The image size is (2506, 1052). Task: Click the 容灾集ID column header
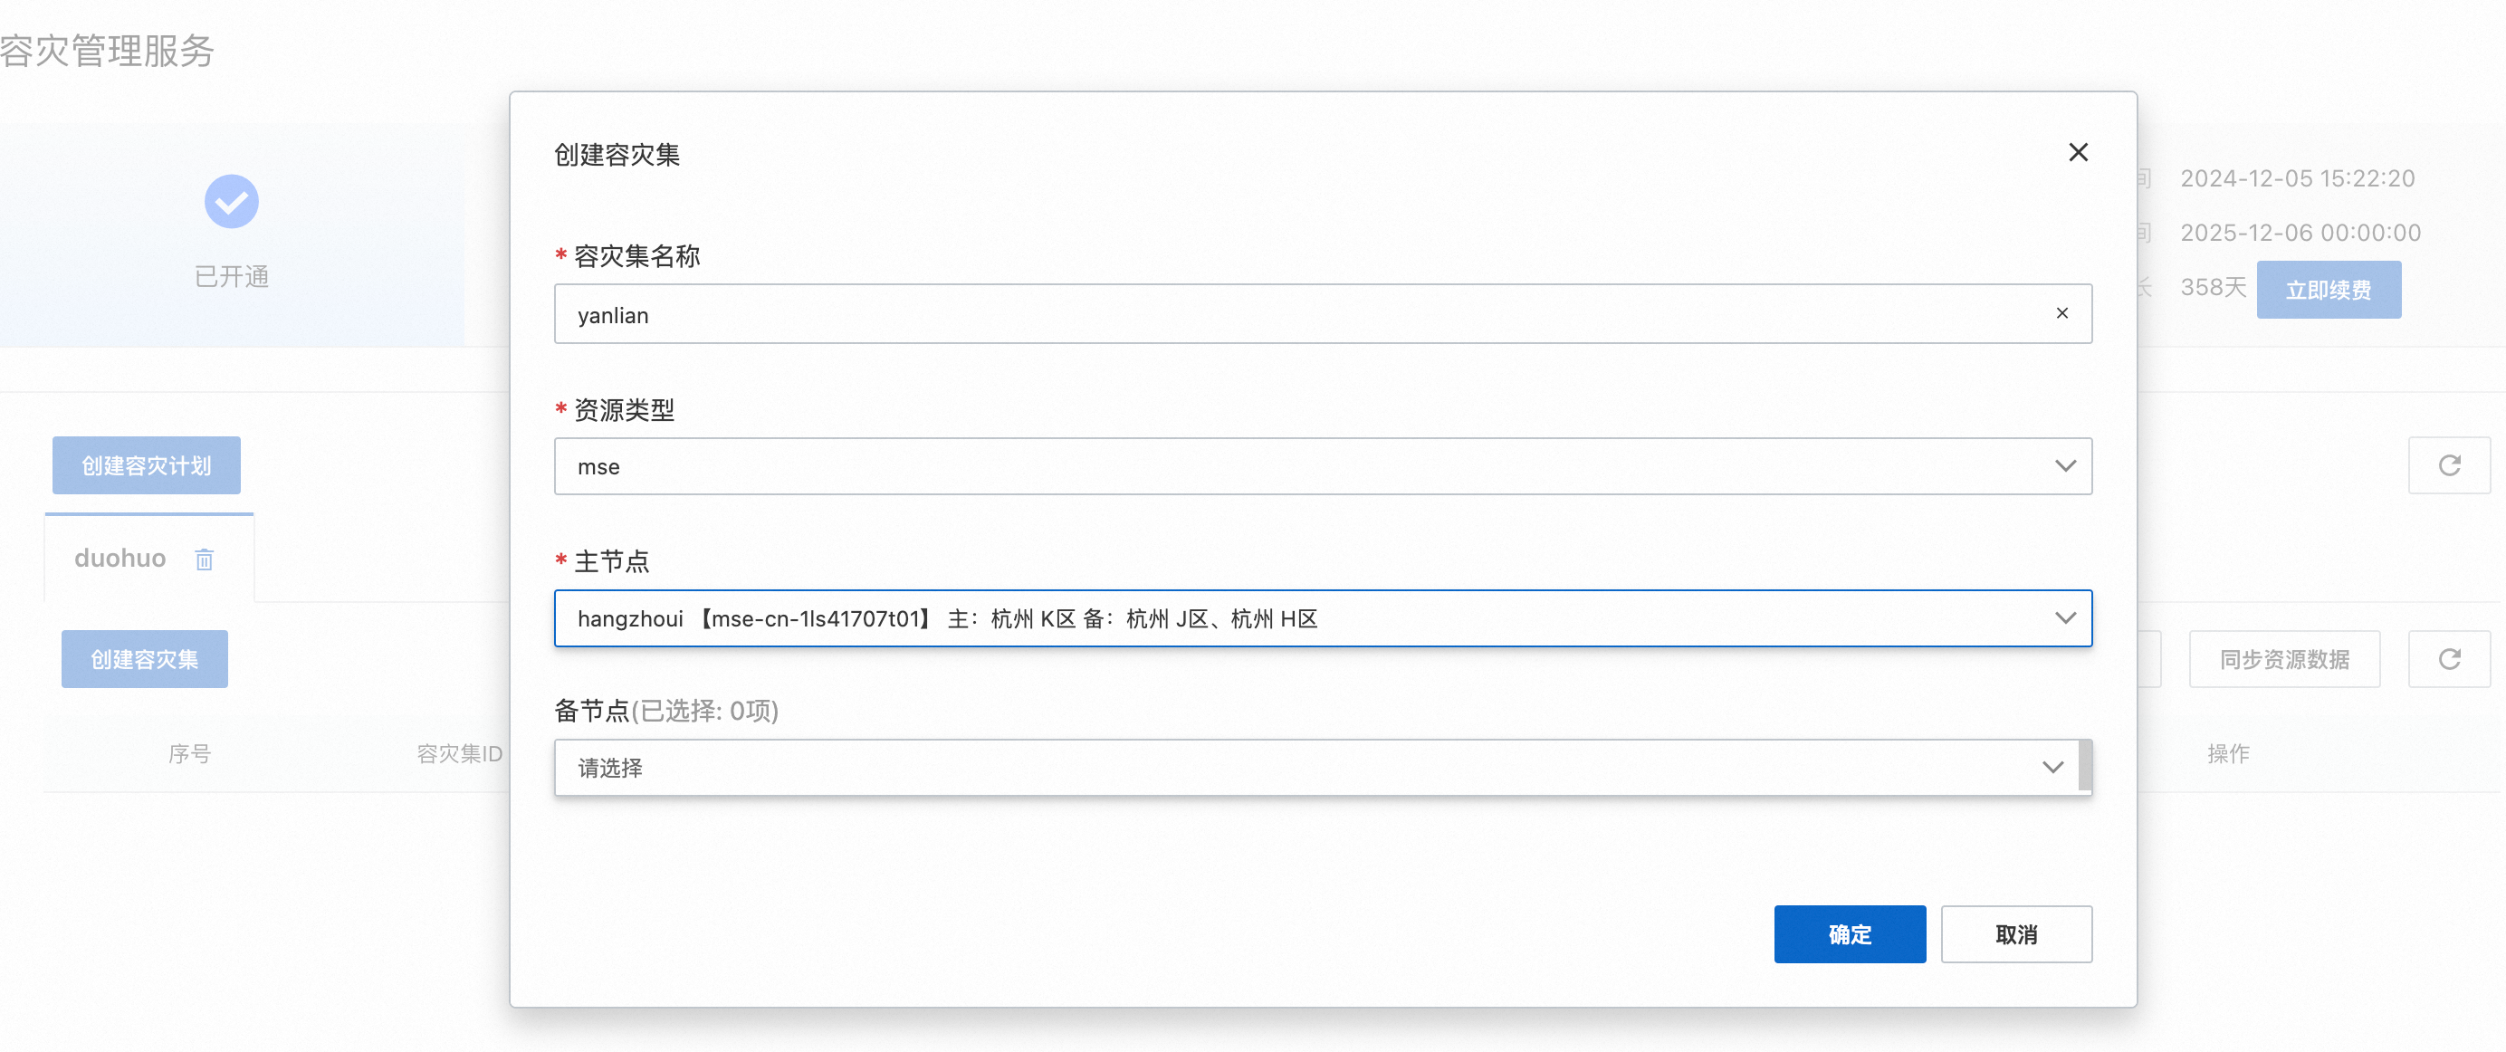459,753
